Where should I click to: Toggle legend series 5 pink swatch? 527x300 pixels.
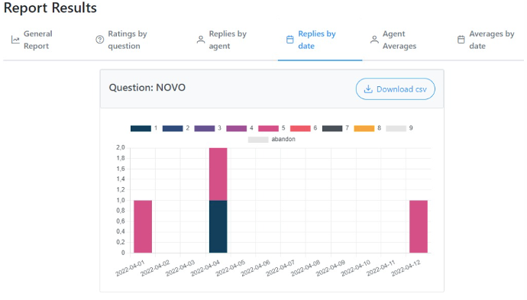(268, 128)
